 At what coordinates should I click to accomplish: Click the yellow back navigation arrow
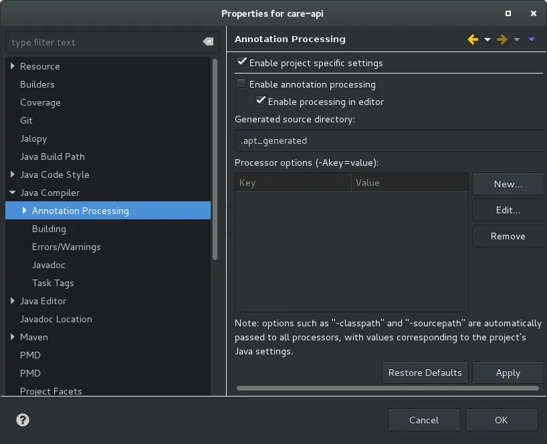tap(473, 39)
